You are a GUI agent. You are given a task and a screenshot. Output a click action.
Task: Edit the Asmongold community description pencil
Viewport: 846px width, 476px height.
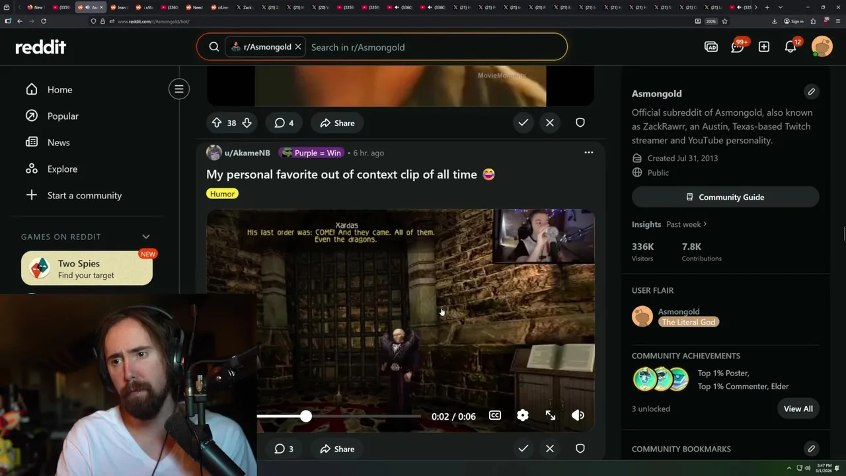point(812,92)
